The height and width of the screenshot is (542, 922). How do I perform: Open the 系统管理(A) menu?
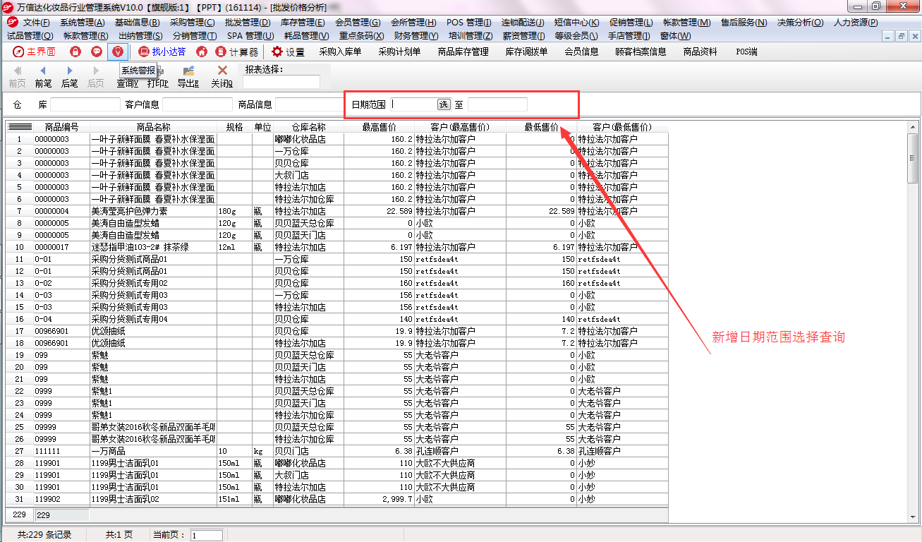(x=83, y=23)
